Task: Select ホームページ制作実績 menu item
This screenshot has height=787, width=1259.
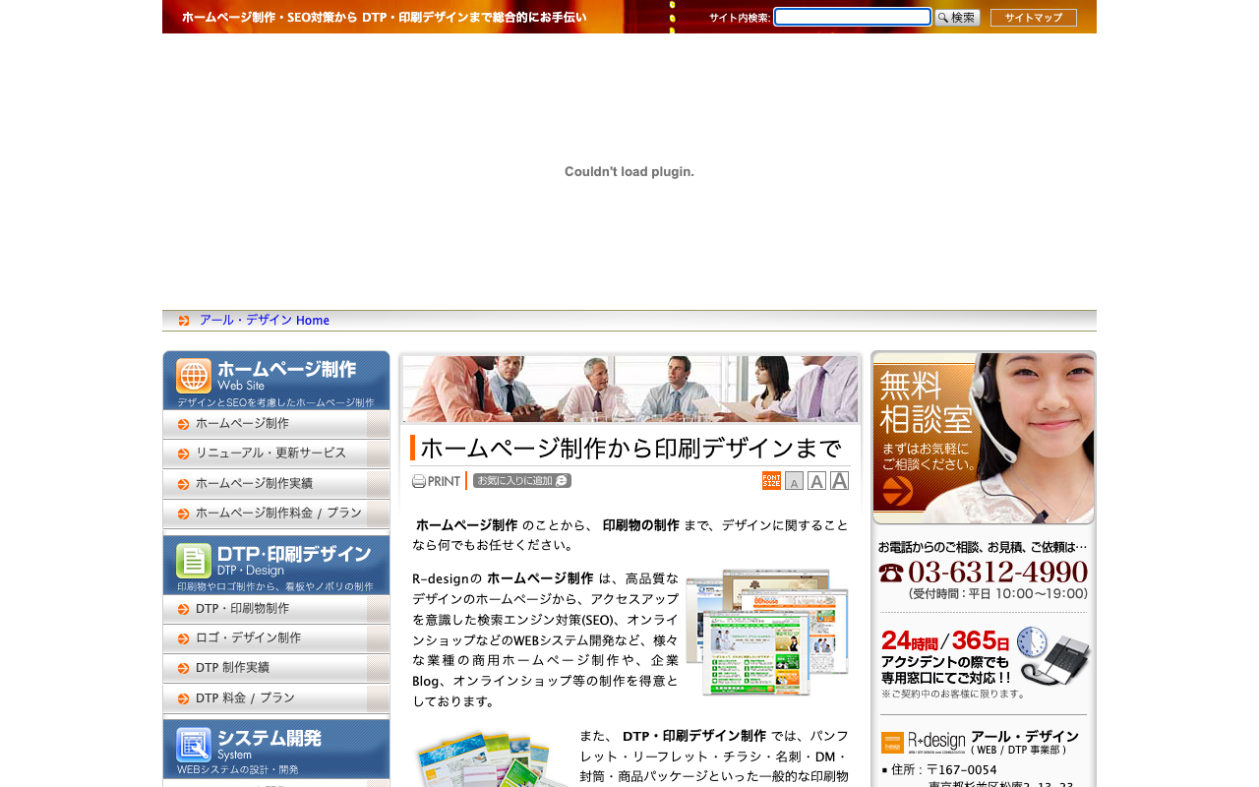Action: click(x=276, y=484)
